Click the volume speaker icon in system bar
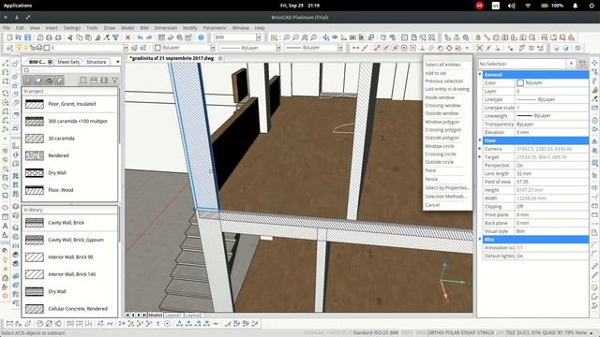The image size is (600, 337). pos(512,6)
